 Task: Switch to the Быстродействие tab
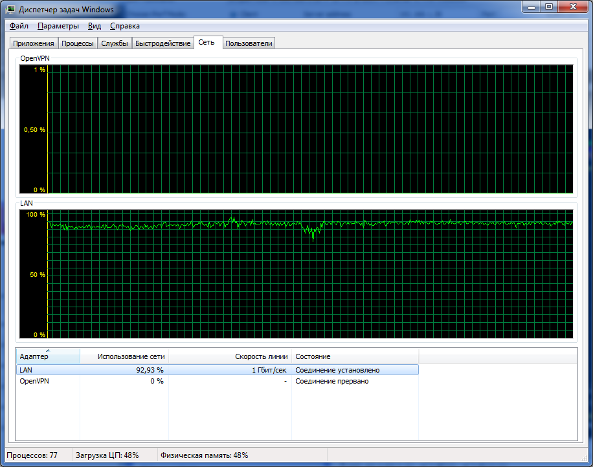pyautogui.click(x=162, y=43)
